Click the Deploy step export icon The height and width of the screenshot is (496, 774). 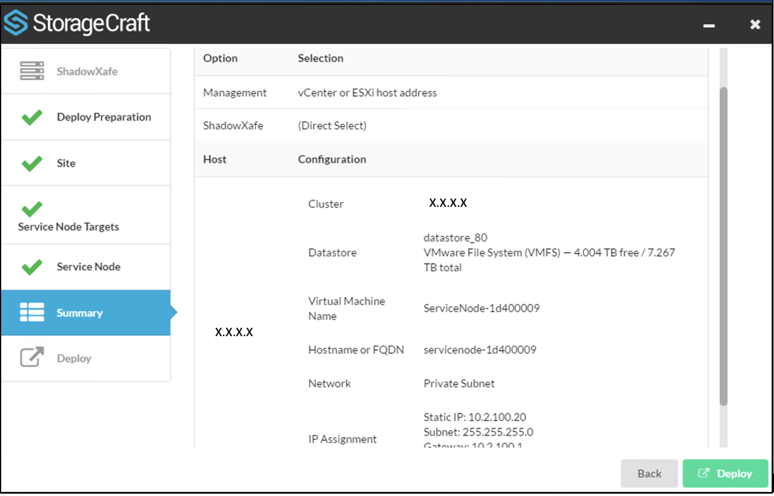tap(32, 357)
